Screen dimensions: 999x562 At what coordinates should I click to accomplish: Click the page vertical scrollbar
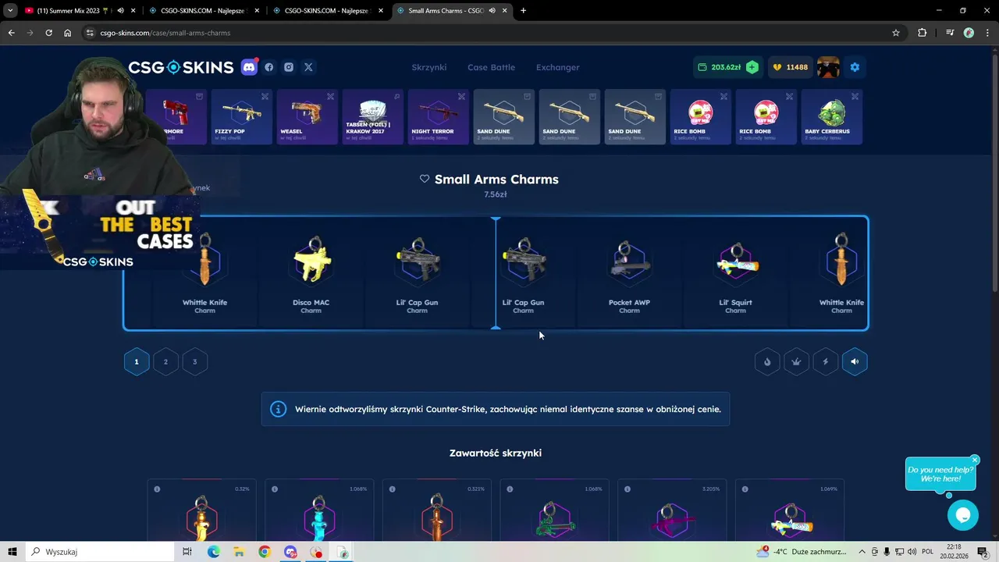[x=995, y=172]
